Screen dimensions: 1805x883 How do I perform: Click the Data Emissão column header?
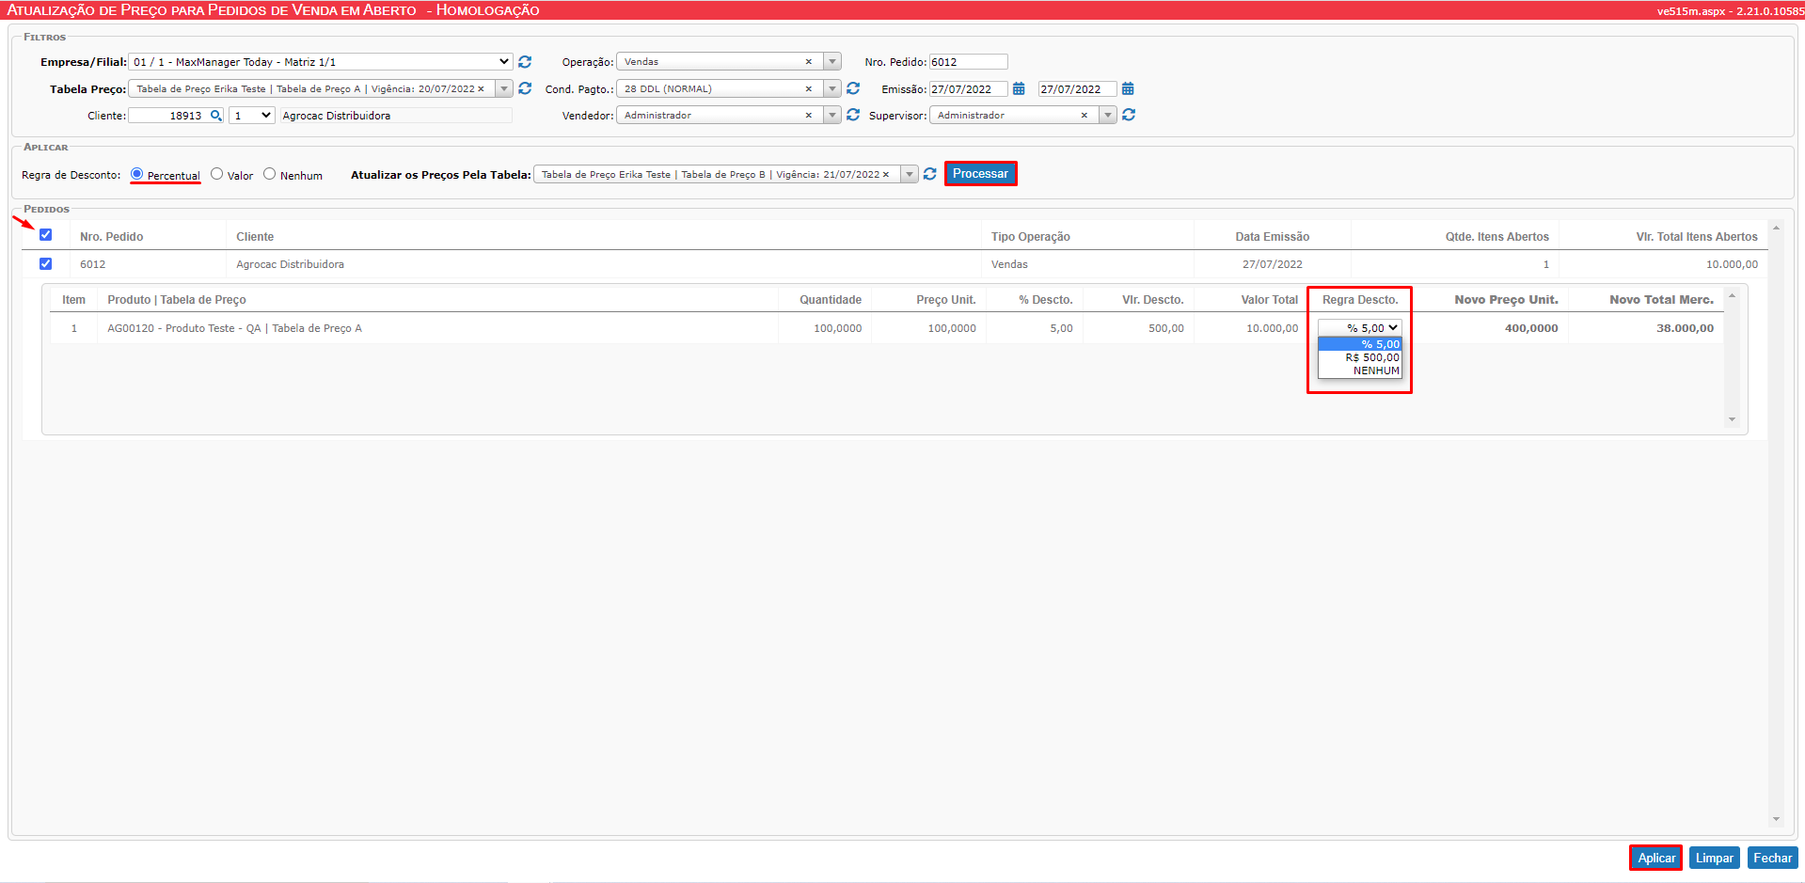1272,237
